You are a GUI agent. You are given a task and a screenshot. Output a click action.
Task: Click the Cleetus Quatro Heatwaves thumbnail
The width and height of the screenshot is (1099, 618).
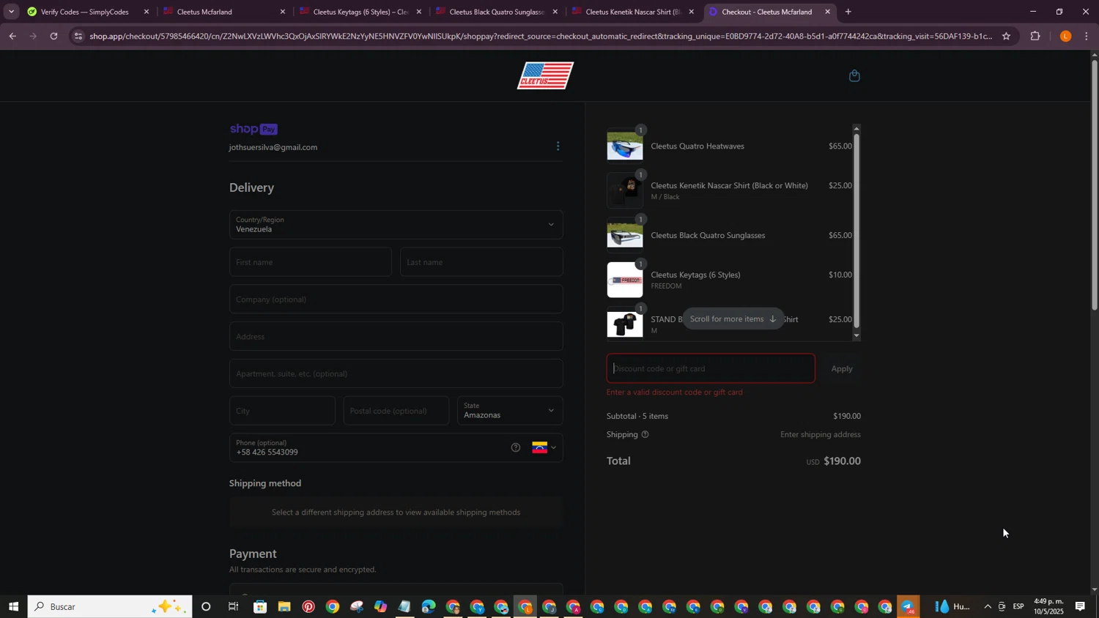(625, 146)
